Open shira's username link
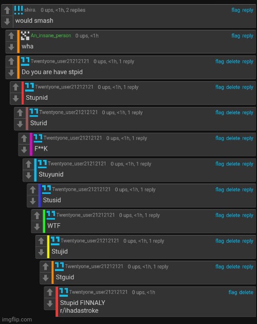The image size is (257, 324). point(30,10)
